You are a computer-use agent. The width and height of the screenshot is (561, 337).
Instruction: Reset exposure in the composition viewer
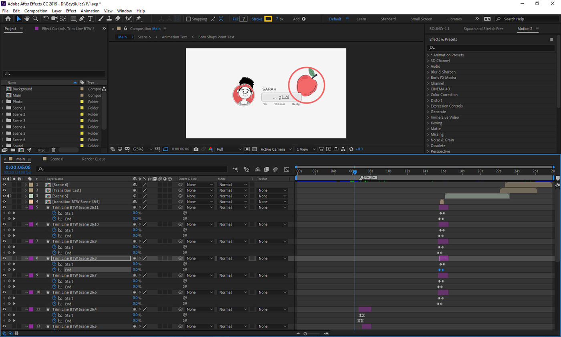[351, 149]
